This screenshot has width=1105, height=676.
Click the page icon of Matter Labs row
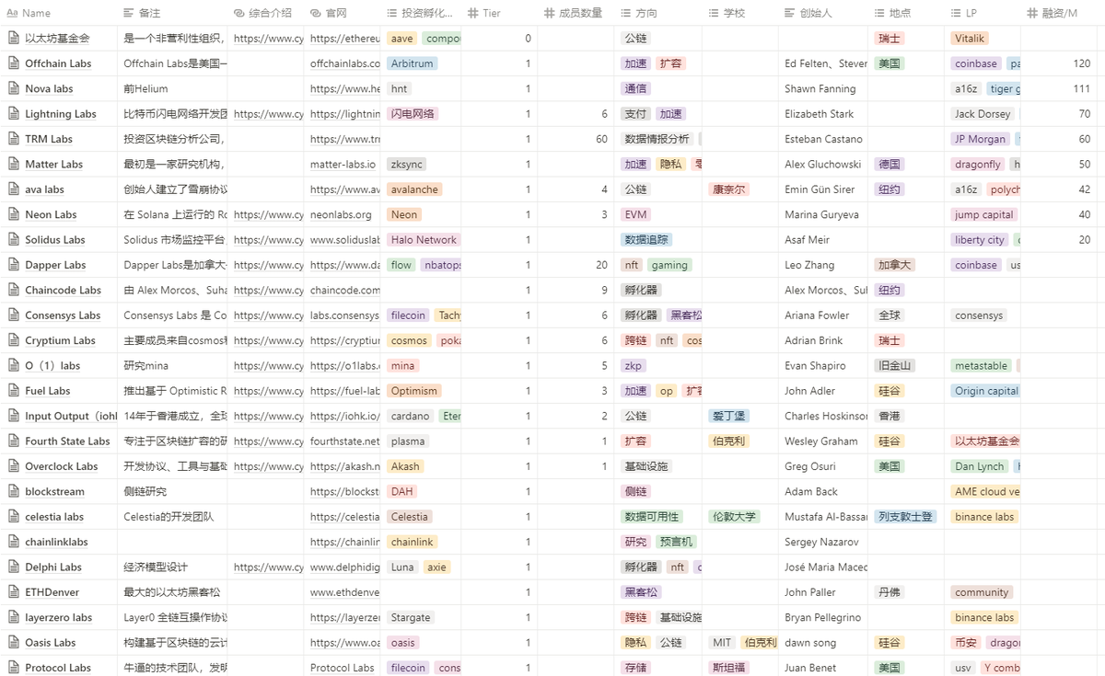pos(13,164)
